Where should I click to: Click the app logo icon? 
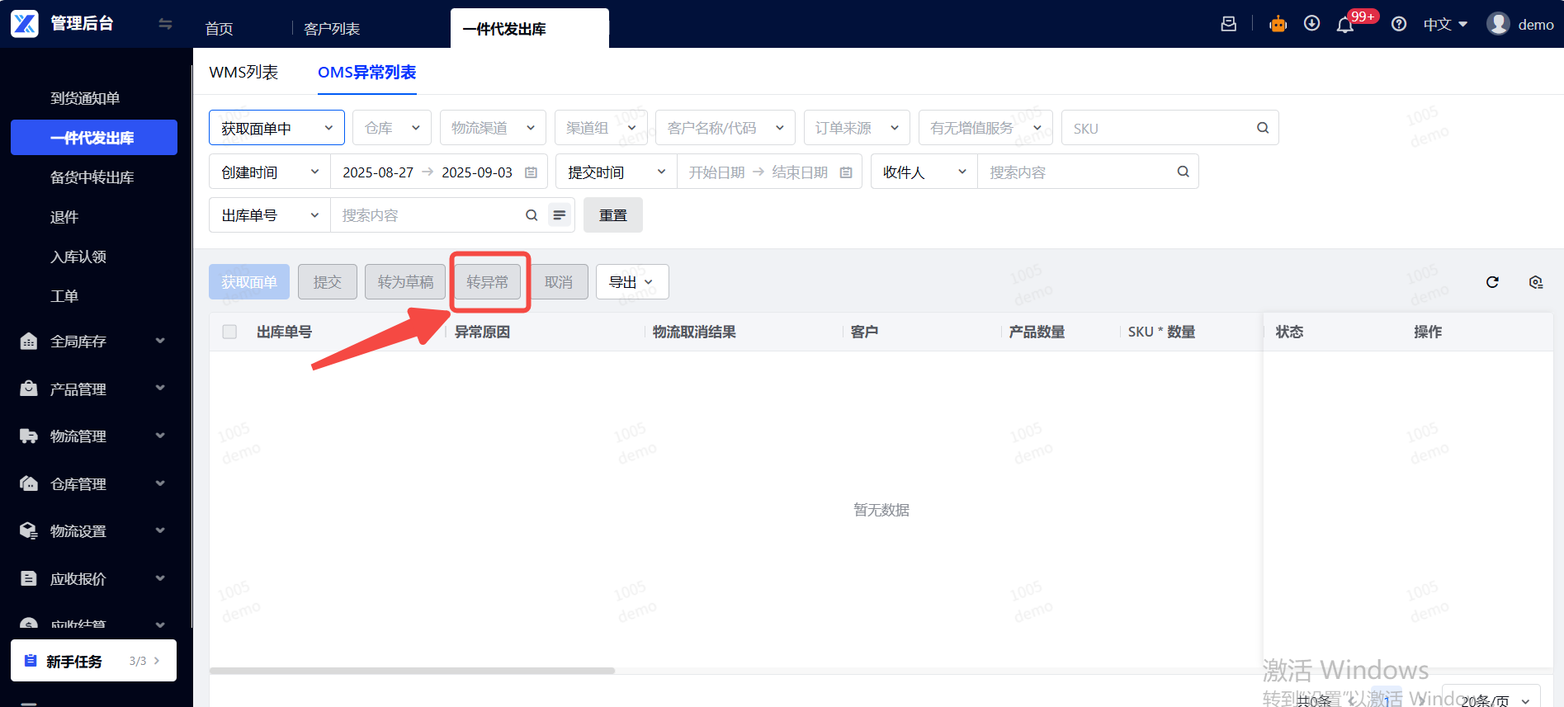click(25, 24)
